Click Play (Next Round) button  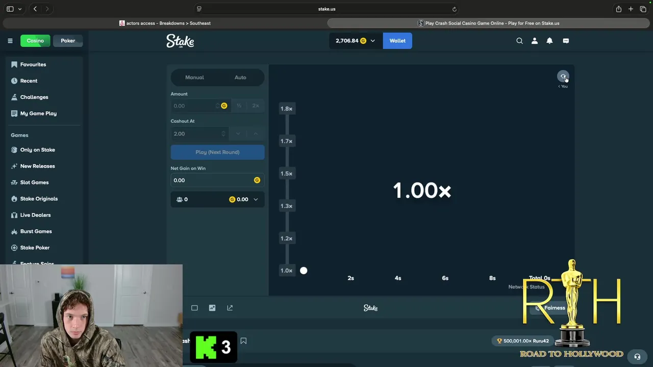coord(217,152)
